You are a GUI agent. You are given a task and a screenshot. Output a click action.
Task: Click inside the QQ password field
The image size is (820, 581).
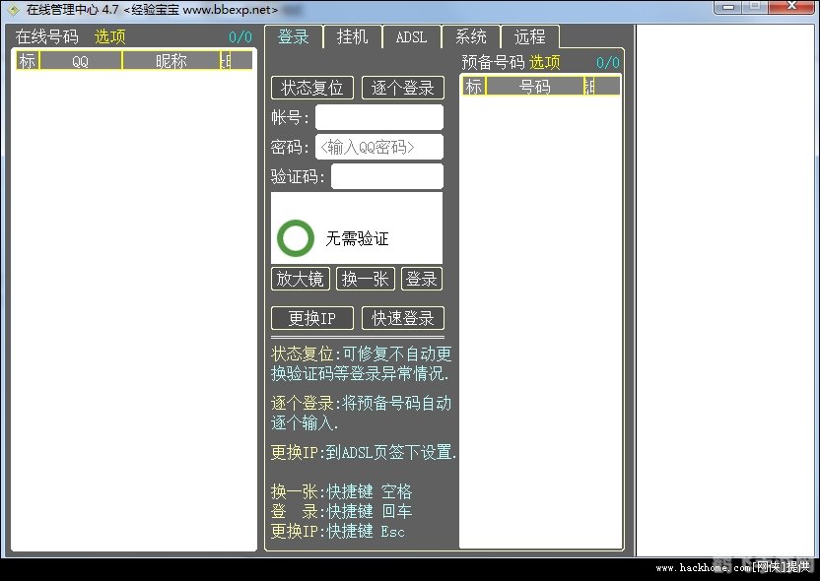click(x=379, y=147)
